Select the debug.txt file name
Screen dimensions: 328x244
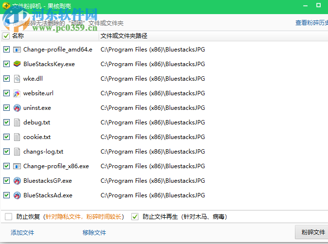[37, 122]
